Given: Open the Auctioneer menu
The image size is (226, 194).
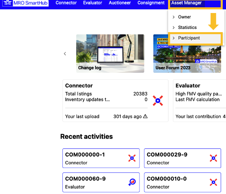Looking at the screenshot, I should point(120,3).
